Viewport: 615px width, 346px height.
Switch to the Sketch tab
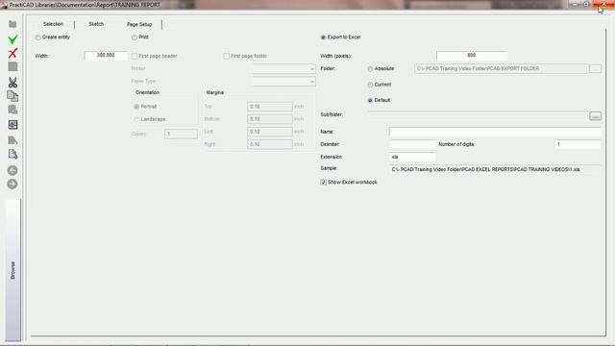(96, 24)
